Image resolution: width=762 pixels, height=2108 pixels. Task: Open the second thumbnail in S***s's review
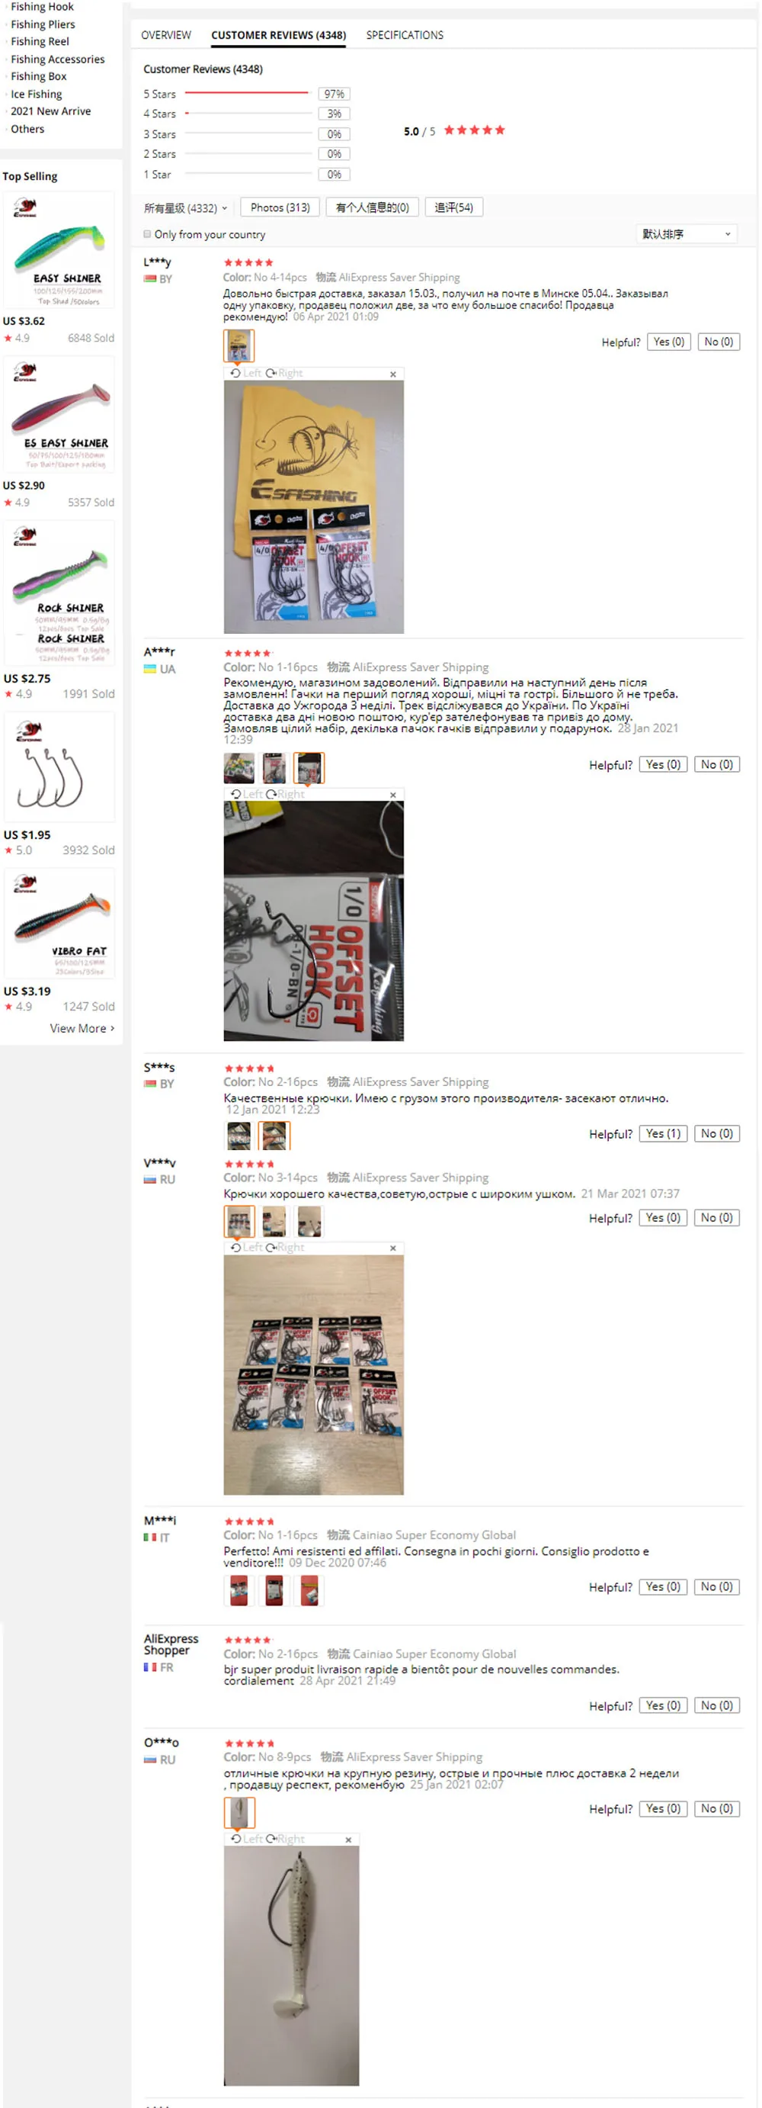click(274, 1136)
